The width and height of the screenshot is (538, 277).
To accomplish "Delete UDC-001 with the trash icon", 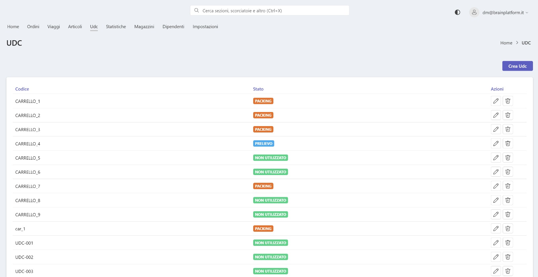I will pyautogui.click(x=508, y=243).
